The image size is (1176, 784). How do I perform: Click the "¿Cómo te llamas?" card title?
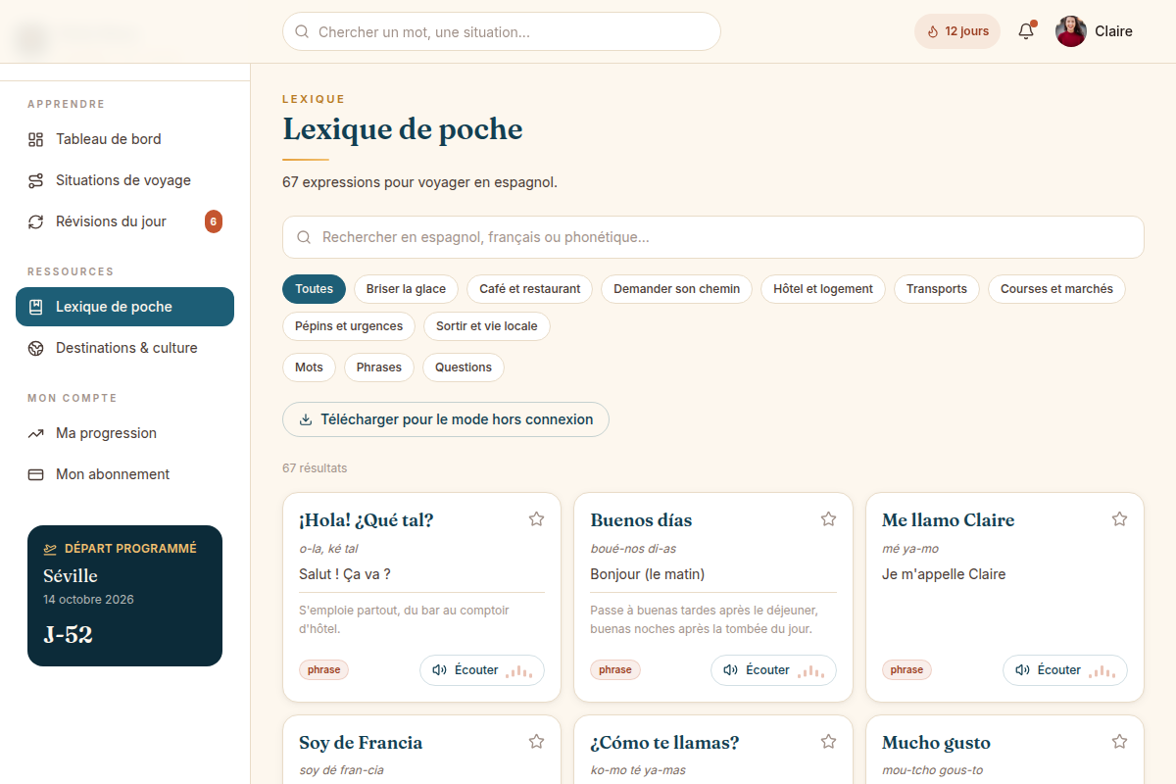664,743
